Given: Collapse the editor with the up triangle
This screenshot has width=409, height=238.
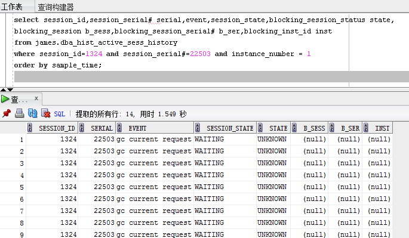Looking at the screenshot, I should (x=3, y=89).
